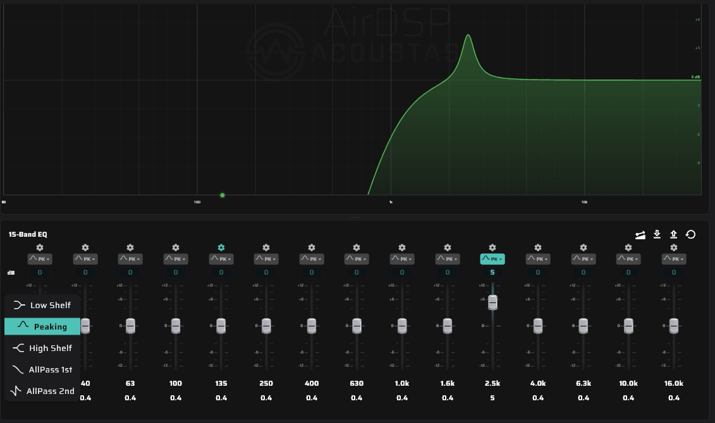
Task: Open the PK filter type dropdown for 63 Hz
Action: [x=130, y=259]
